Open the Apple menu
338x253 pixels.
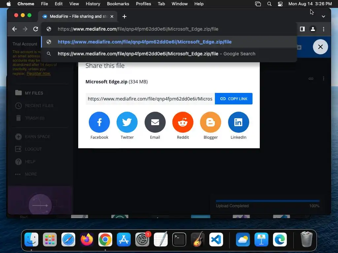click(x=8, y=4)
